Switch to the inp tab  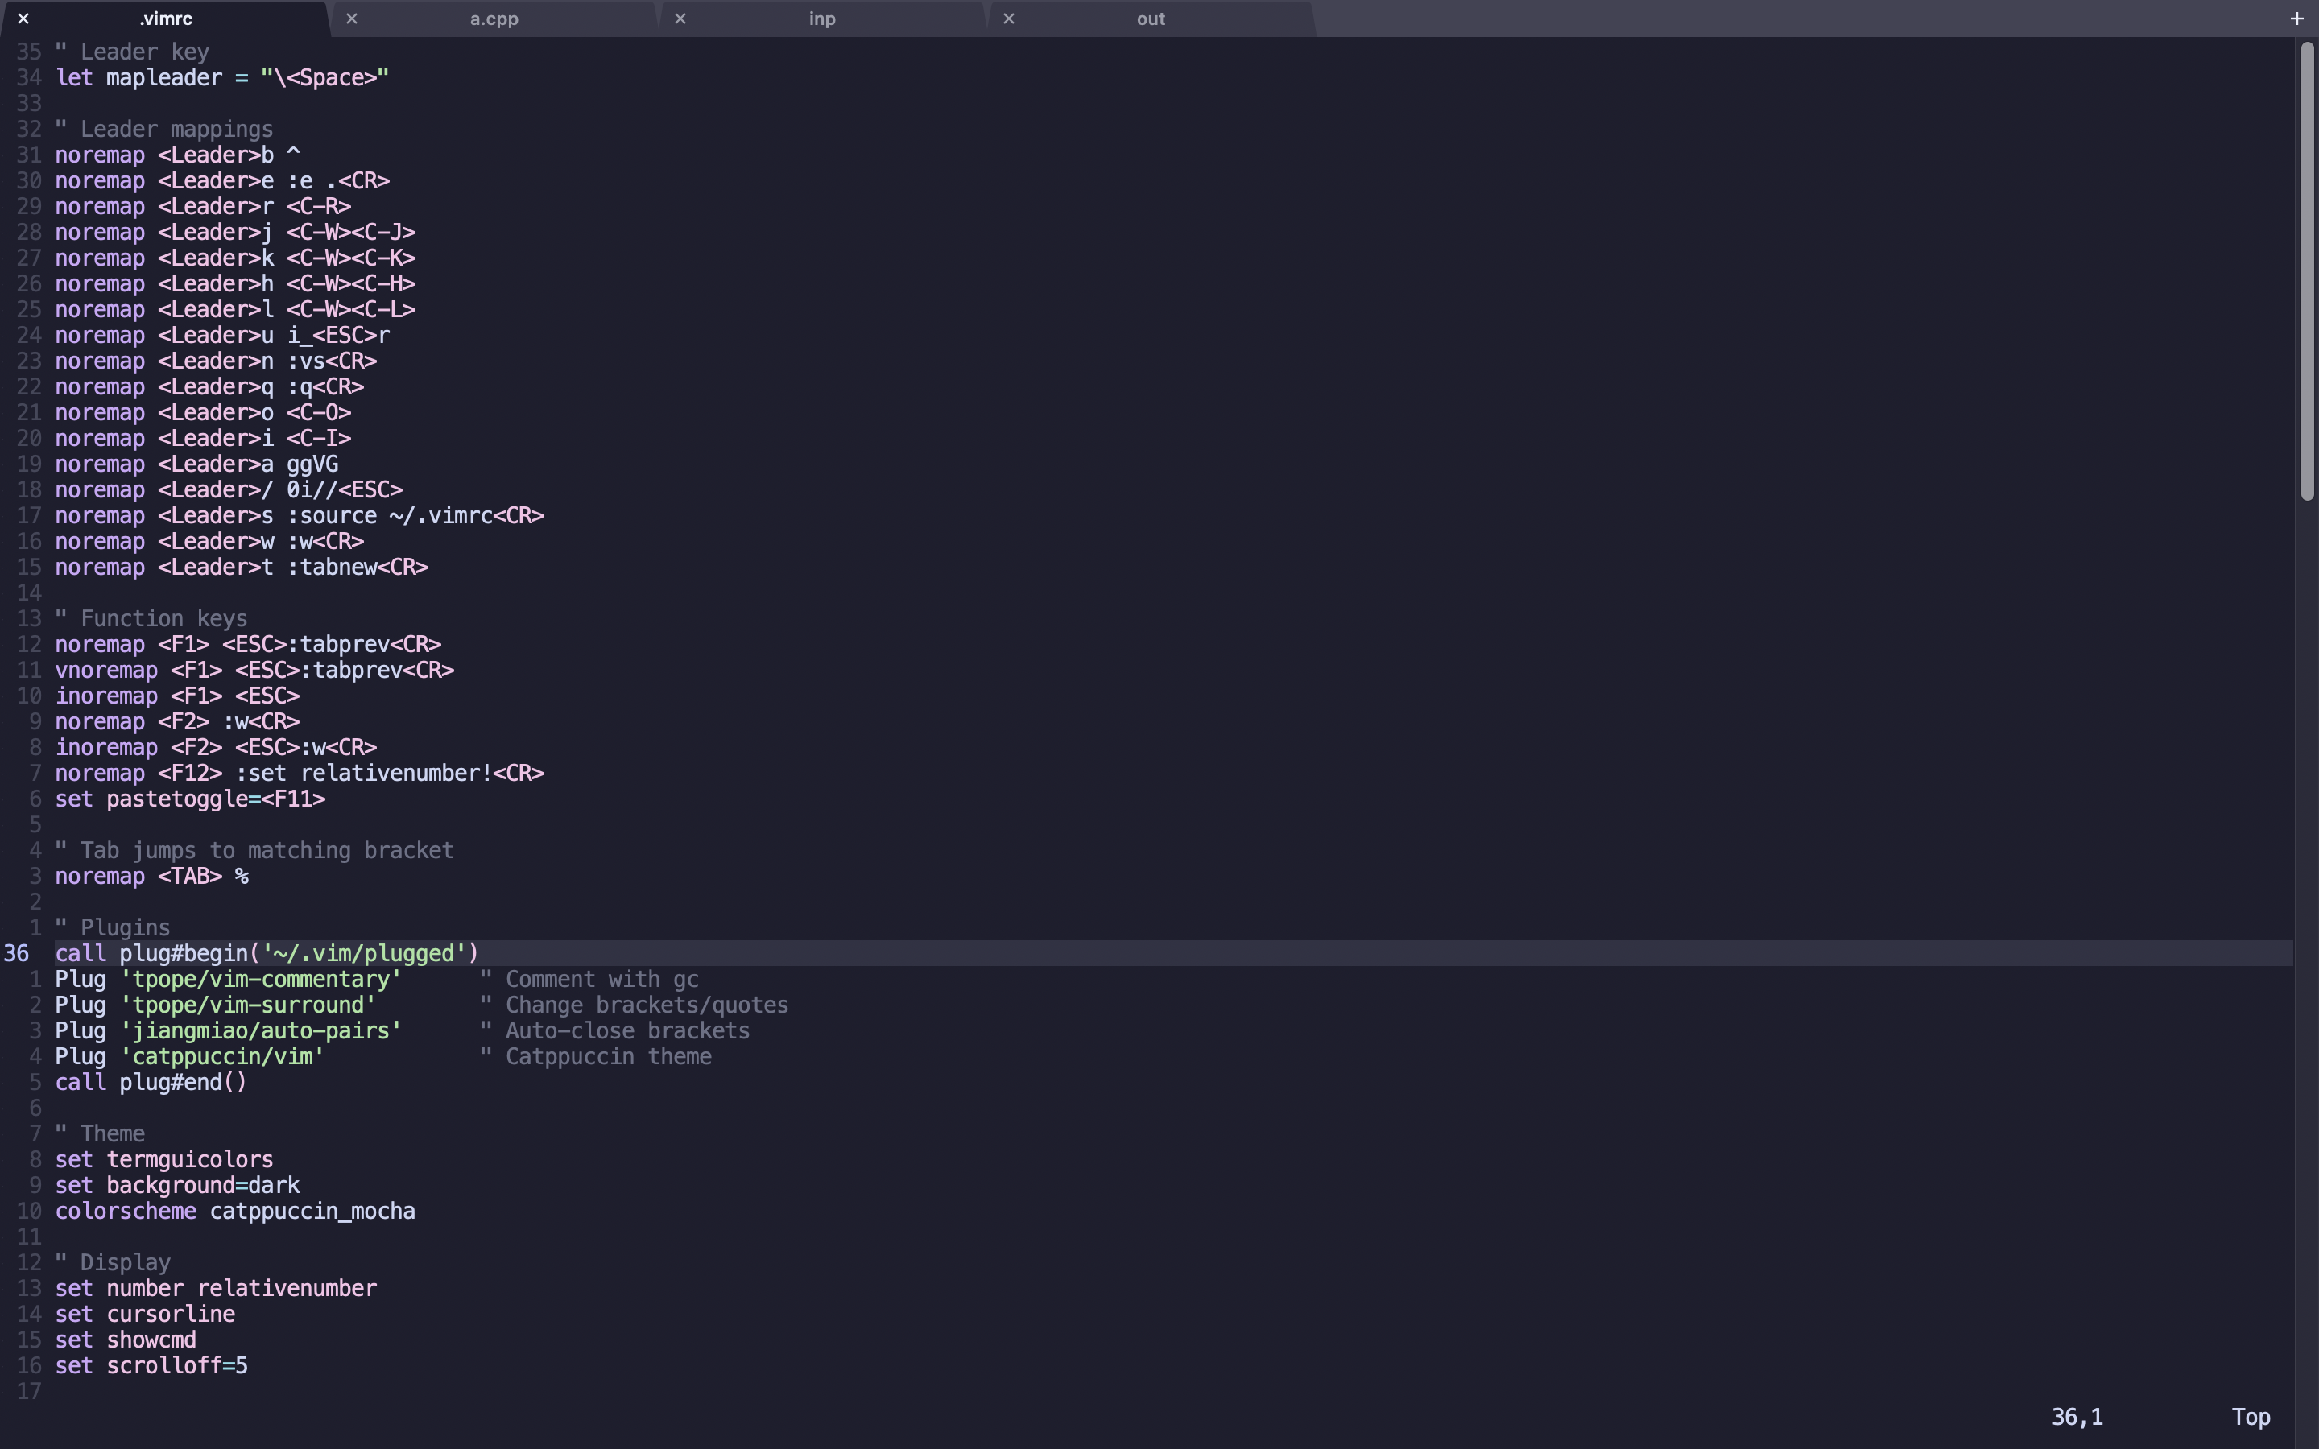pyautogui.click(x=822, y=19)
